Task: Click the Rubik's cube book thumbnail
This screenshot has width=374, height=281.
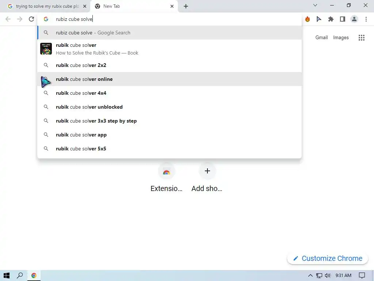Action: coord(46,49)
